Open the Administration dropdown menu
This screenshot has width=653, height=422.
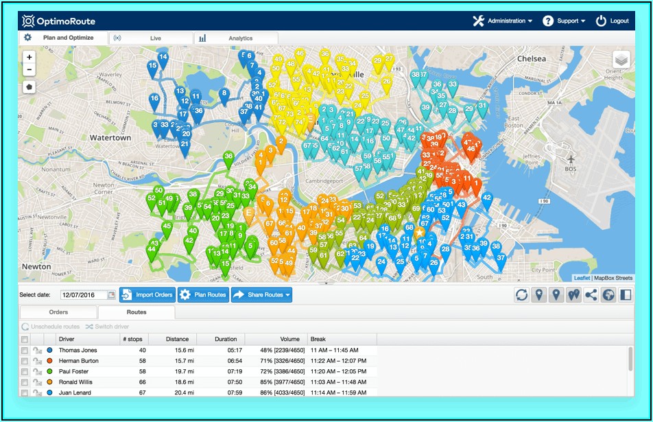click(x=503, y=21)
